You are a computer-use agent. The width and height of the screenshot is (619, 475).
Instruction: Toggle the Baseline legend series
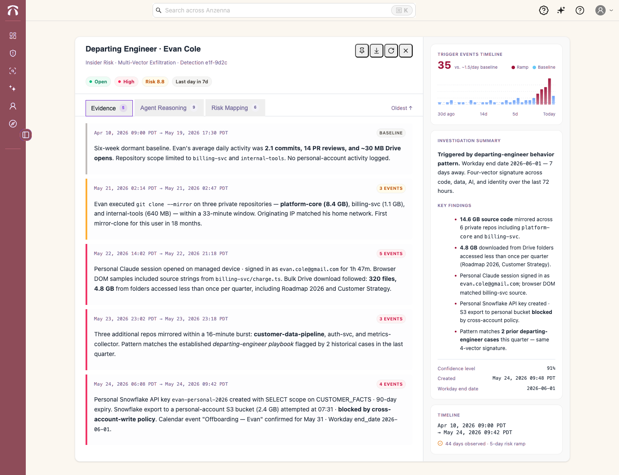[544, 67]
